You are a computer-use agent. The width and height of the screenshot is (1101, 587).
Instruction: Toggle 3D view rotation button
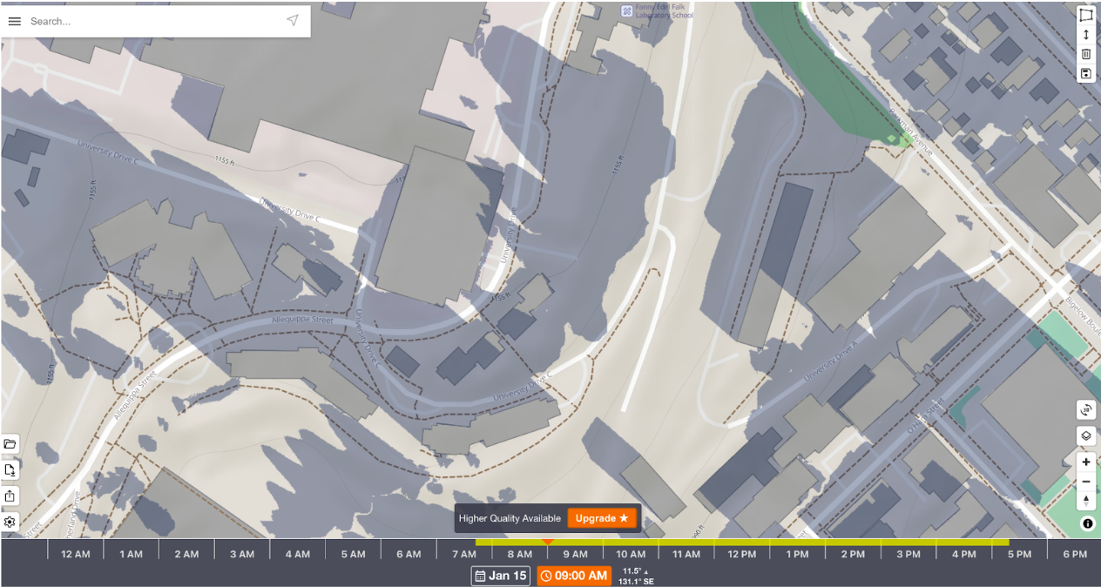click(x=1085, y=409)
